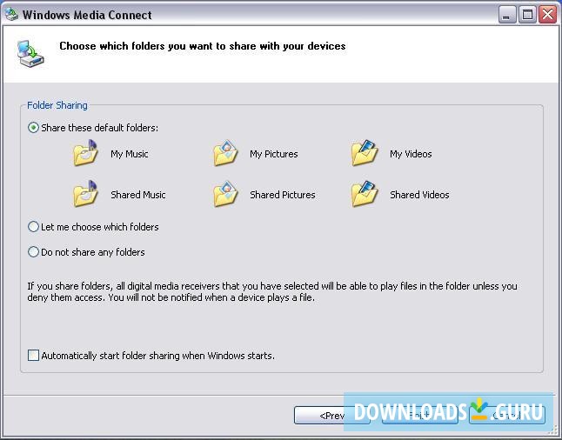The height and width of the screenshot is (440, 562).
Task: Click the Shared Videos label
Action: click(x=419, y=195)
